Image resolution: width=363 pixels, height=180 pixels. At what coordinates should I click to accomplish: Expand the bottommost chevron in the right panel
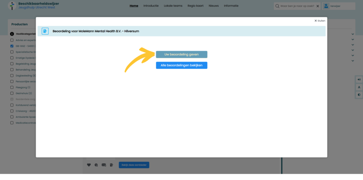(x=353, y=61)
